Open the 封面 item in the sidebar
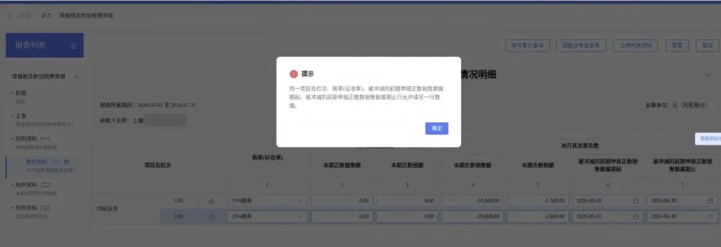Image resolution: width=721 pixels, height=247 pixels. [x=21, y=93]
